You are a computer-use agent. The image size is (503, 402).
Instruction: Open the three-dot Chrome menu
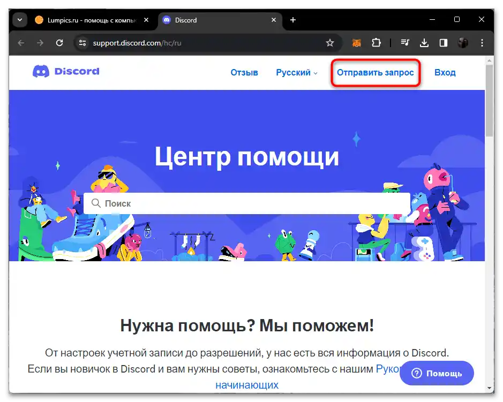(x=483, y=43)
